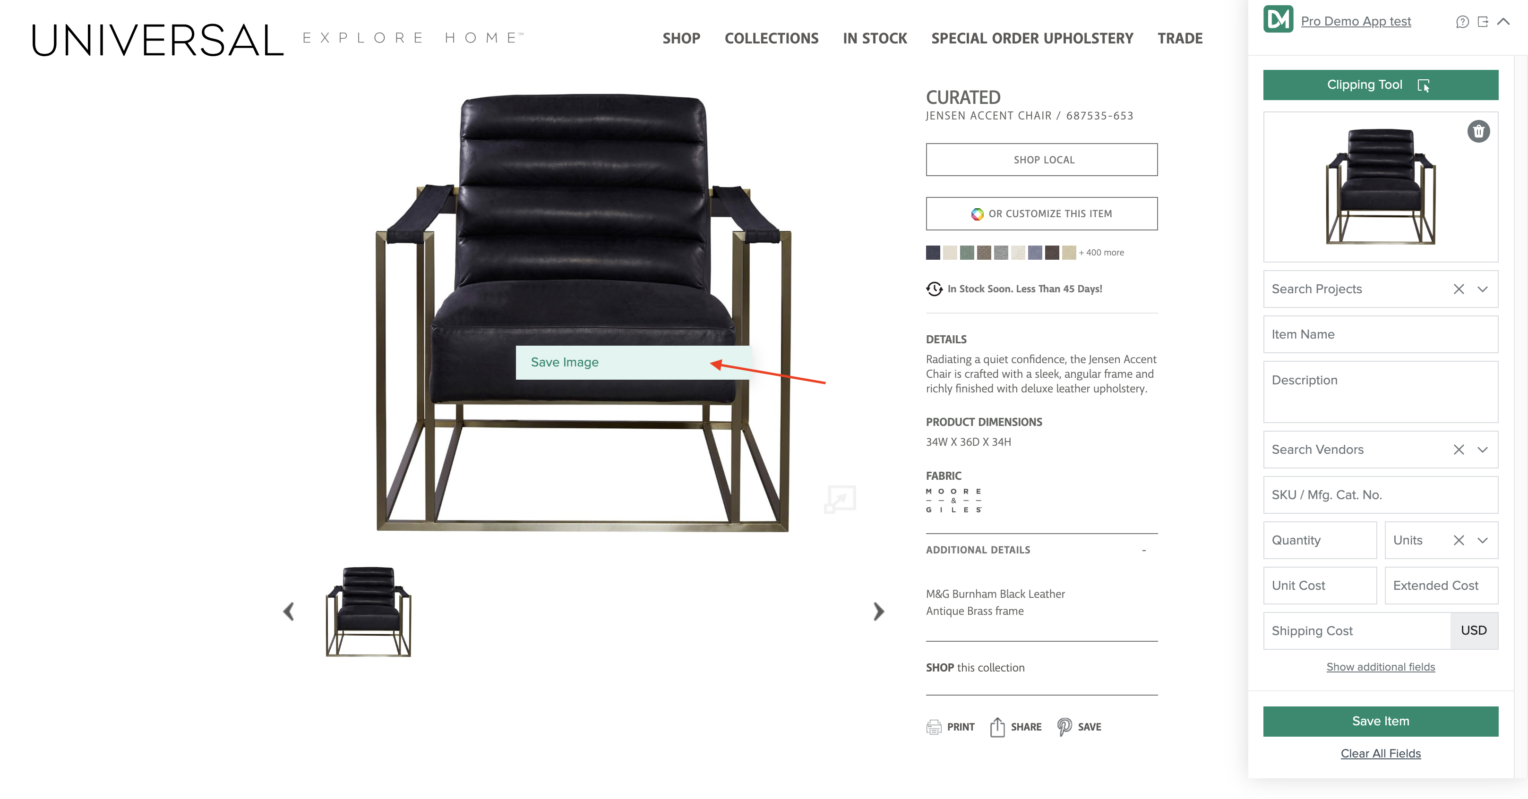Open the COLLECTIONS menu
Image resolution: width=1528 pixels, height=799 pixels.
pos(771,39)
